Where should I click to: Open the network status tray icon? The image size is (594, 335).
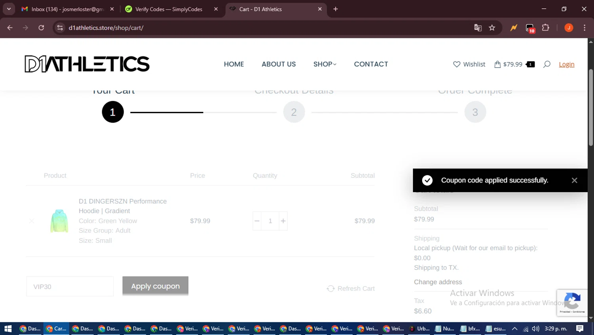pos(525,329)
